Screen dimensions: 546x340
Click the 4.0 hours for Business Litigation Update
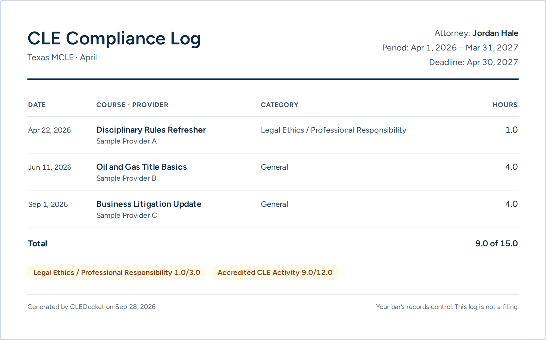coord(511,204)
